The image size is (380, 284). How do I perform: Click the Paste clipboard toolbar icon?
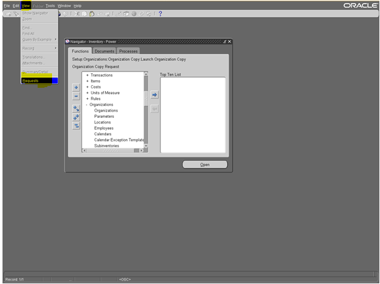point(92,14)
